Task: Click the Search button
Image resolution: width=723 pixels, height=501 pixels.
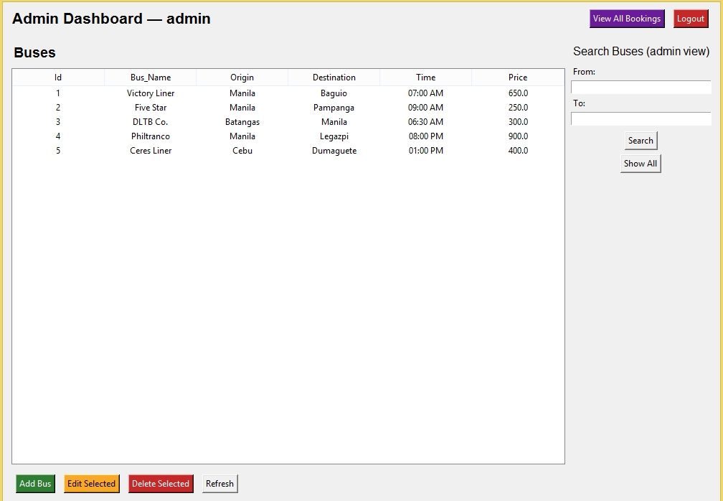Action: coord(641,141)
